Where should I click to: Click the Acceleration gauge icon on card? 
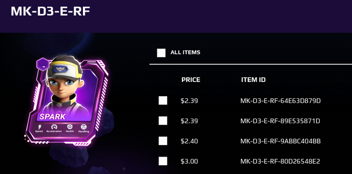click(x=54, y=127)
